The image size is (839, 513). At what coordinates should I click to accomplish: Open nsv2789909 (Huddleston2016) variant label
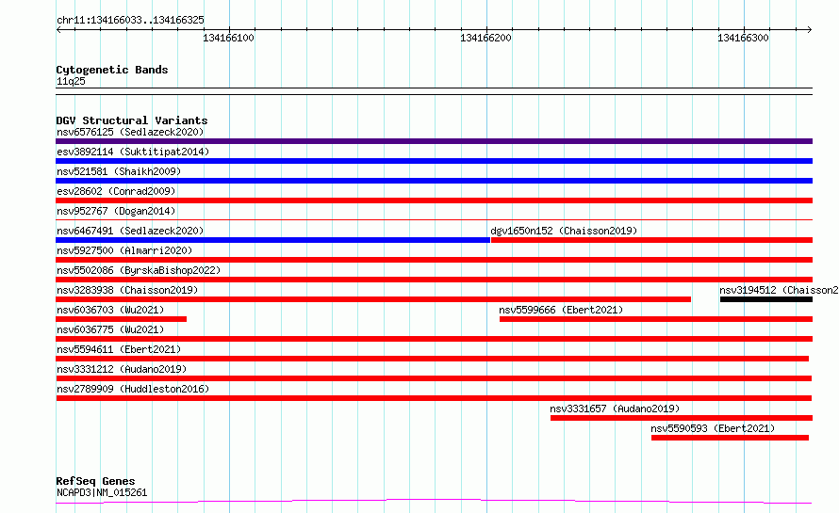point(133,389)
